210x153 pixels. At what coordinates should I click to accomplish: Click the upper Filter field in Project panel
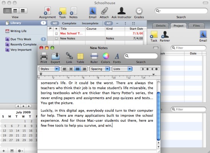[x=189, y=48]
